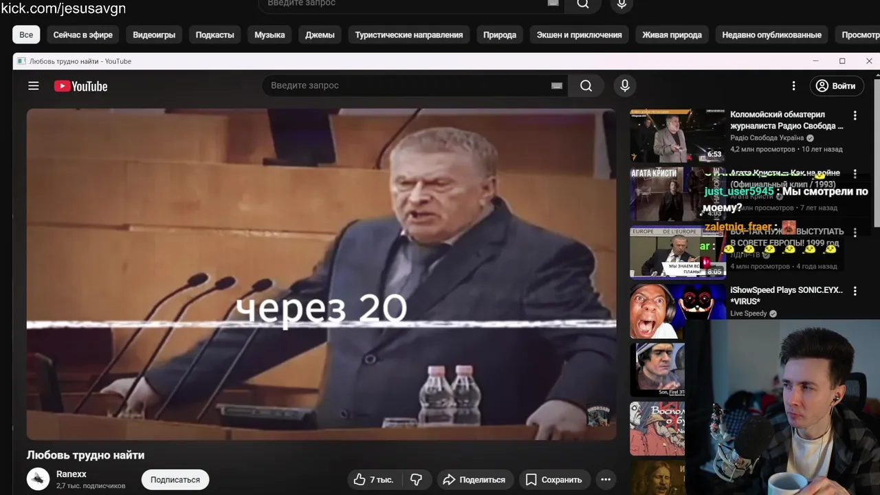Select the Сейчас в эфире chip
Viewport: 880px width, 495px height.
tap(82, 34)
